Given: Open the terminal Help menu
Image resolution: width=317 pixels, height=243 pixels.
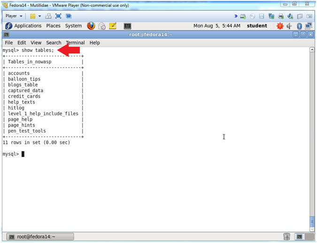Looking at the screenshot, I should 94,43.
